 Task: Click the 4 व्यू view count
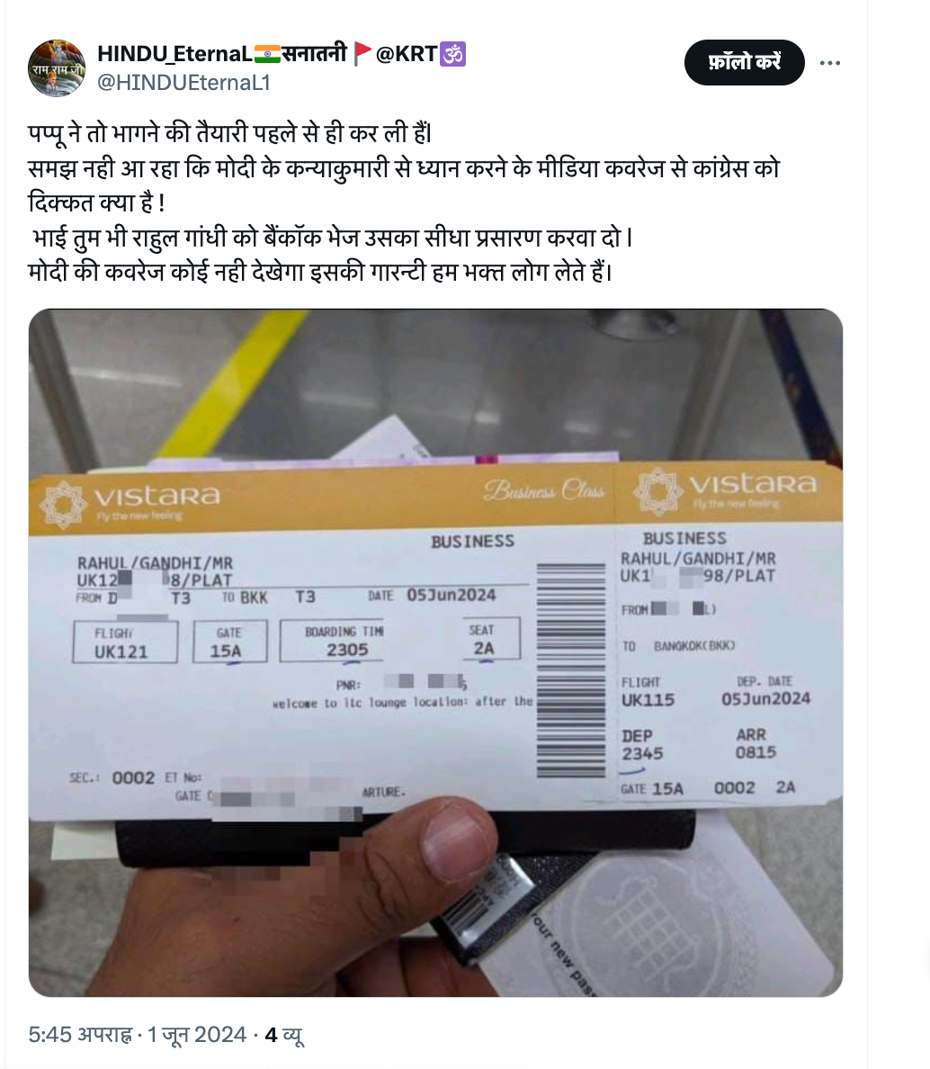click(x=284, y=1035)
